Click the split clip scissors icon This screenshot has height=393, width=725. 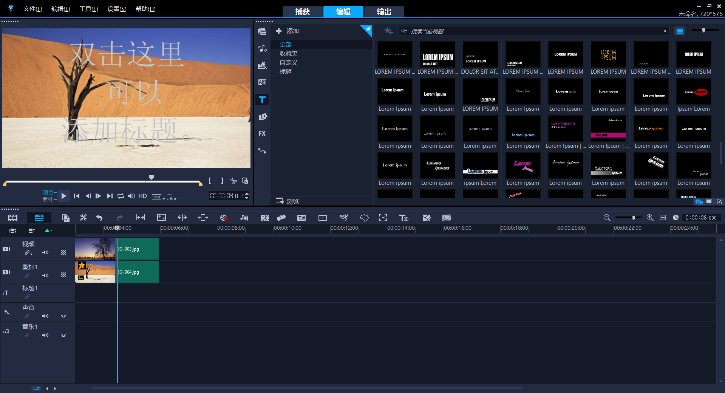pos(233,181)
